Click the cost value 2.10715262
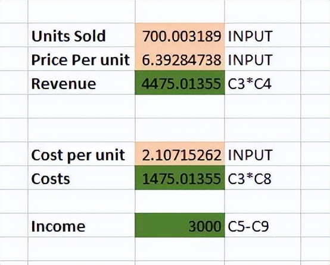The height and width of the screenshot is (265, 330). pyautogui.click(x=180, y=154)
